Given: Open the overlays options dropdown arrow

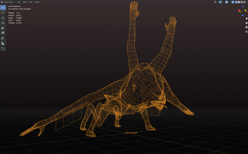Looking at the screenshot, I should coord(229,2).
